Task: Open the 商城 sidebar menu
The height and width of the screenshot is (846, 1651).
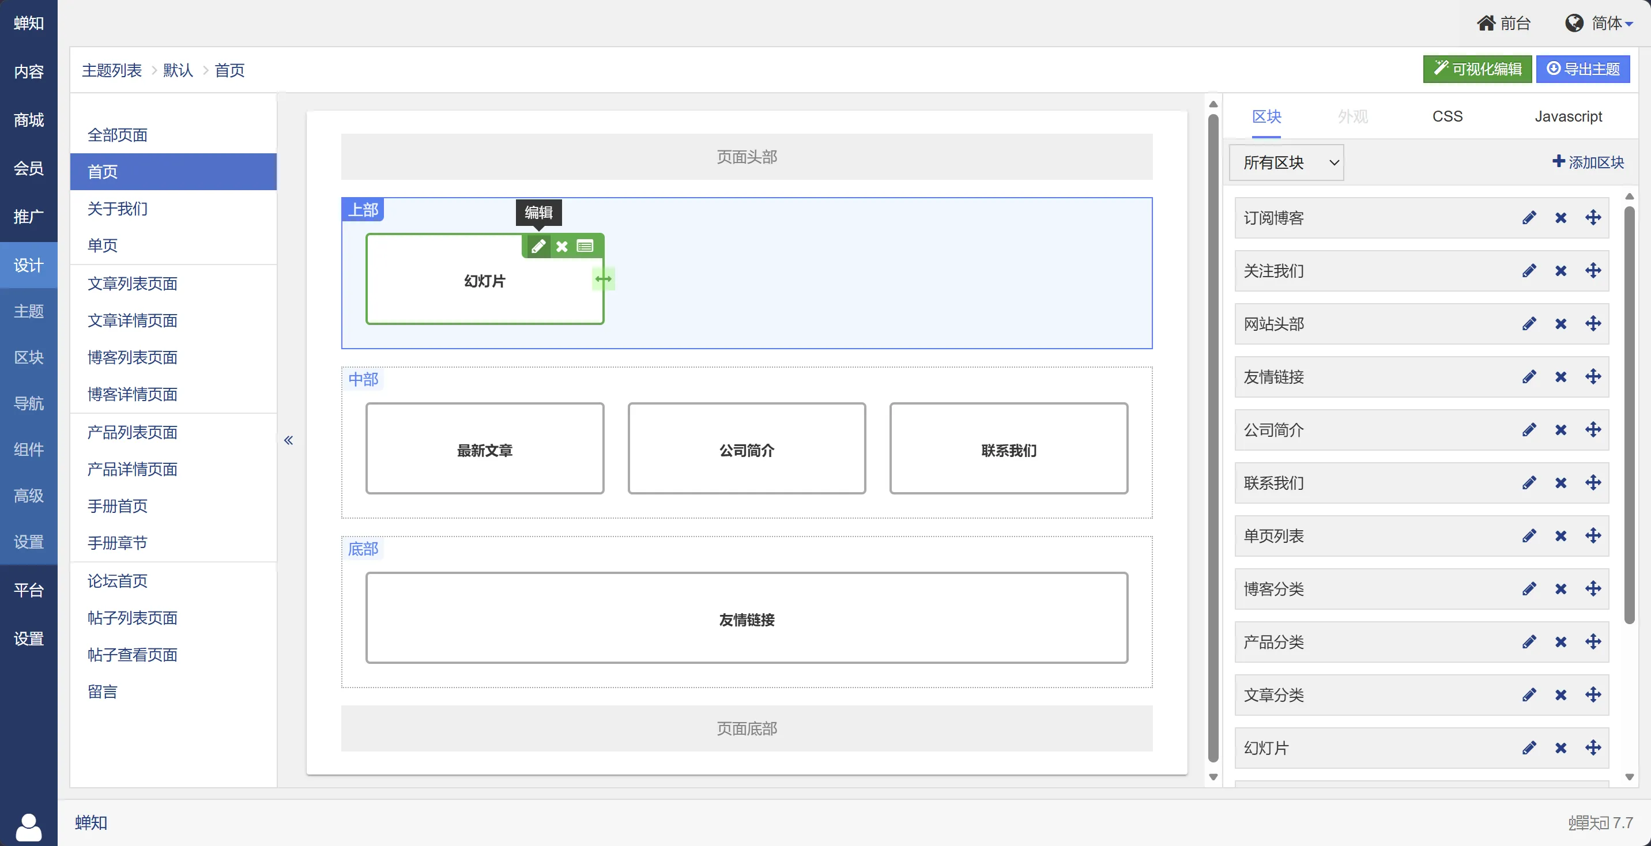Action: click(29, 120)
